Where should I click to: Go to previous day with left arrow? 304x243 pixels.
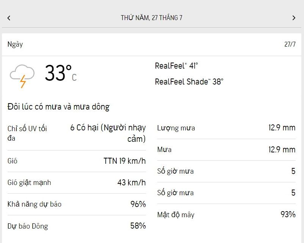(x=9, y=18)
